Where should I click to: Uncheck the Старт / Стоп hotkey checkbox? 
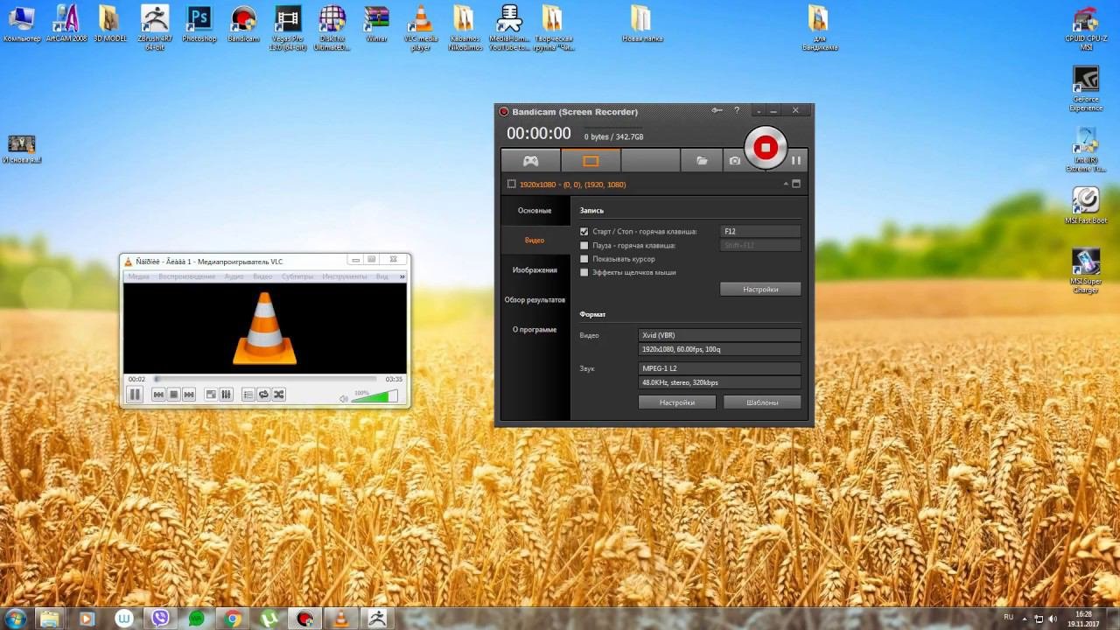[584, 232]
